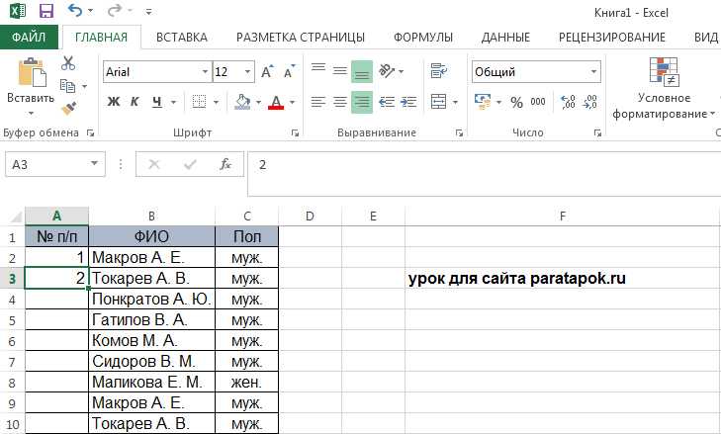Cut selection with scissors icon
This screenshot has width=721, height=434.
coord(68,63)
